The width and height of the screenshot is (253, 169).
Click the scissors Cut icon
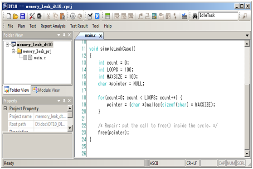click(48, 16)
